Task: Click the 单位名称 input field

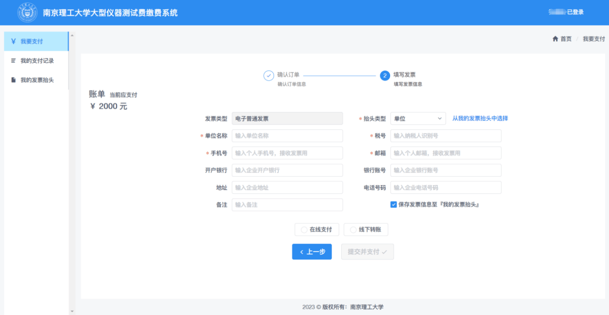Action: (x=287, y=135)
